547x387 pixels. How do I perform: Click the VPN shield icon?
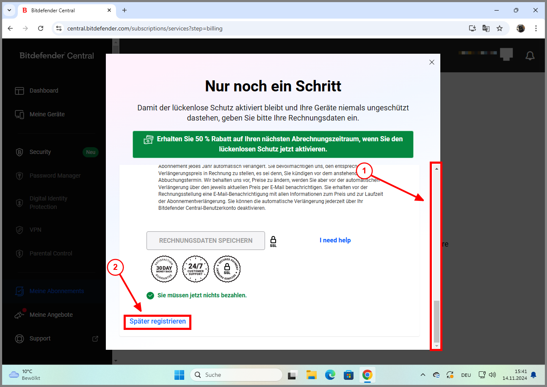pyautogui.click(x=19, y=230)
